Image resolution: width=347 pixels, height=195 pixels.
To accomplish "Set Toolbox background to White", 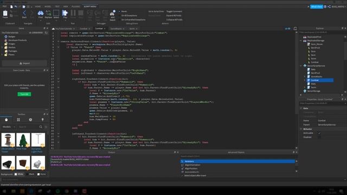I will point(19,174).
